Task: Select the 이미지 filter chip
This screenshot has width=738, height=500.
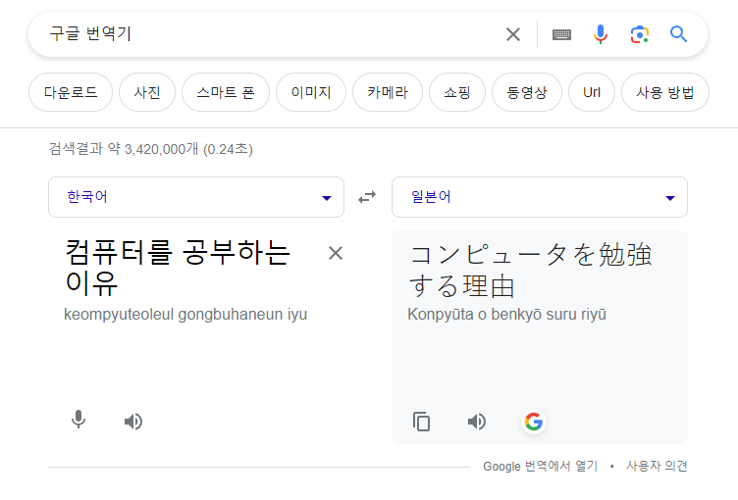Action: pyautogui.click(x=311, y=92)
